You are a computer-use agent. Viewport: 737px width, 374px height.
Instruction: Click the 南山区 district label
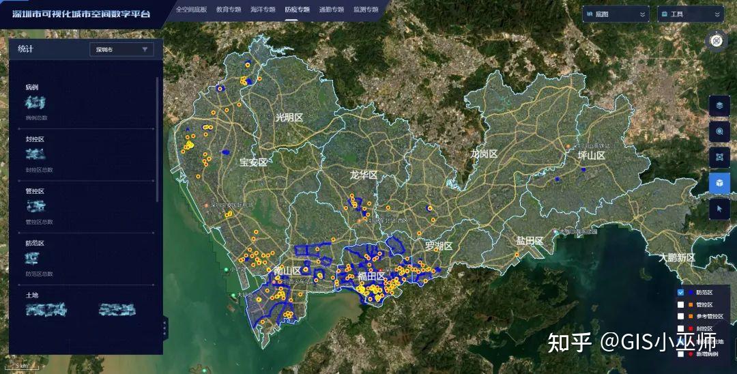pyautogui.click(x=288, y=271)
